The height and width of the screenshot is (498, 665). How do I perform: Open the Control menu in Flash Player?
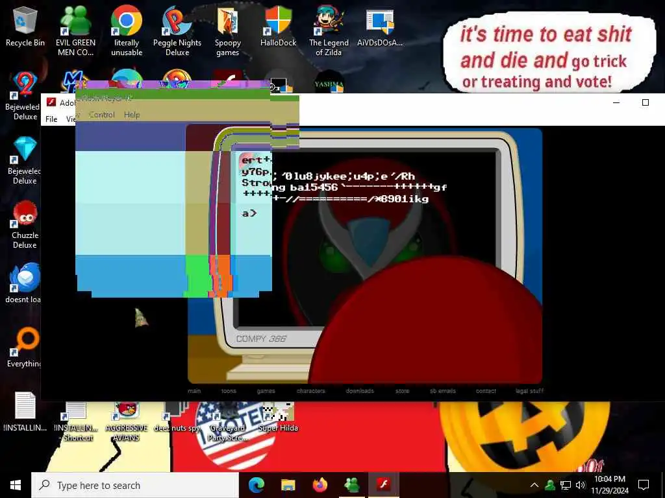click(x=102, y=115)
